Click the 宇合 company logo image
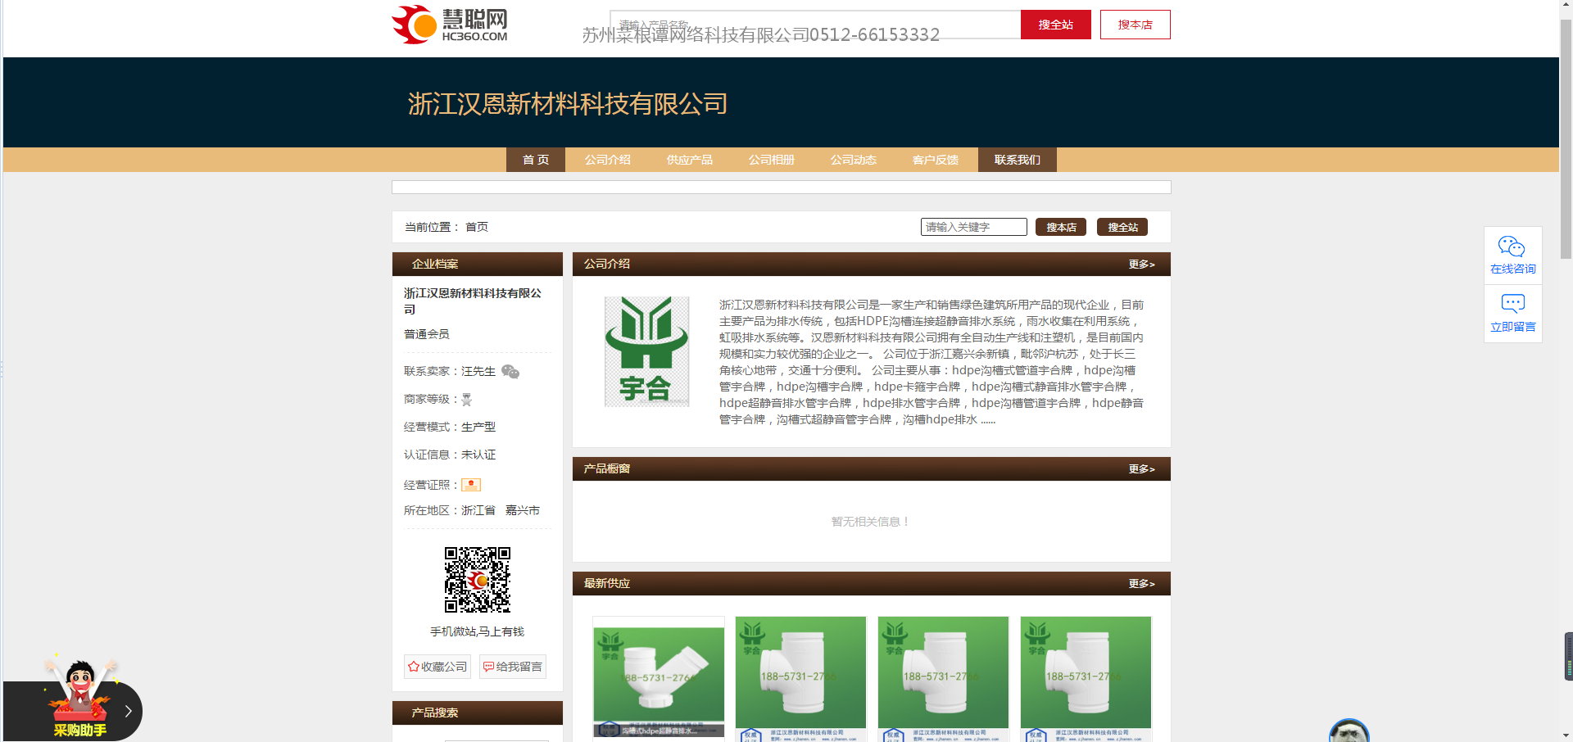The height and width of the screenshot is (742, 1573). 646,351
